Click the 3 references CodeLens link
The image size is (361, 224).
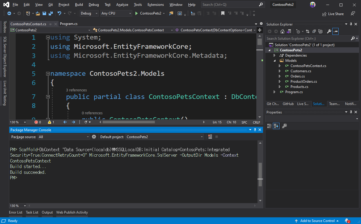click(x=76, y=90)
